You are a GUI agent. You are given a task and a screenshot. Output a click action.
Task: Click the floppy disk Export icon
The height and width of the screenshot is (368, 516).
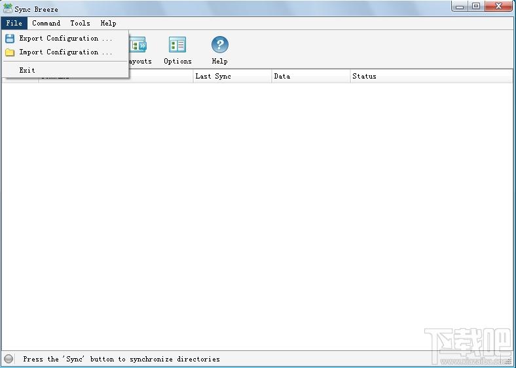(x=10, y=39)
